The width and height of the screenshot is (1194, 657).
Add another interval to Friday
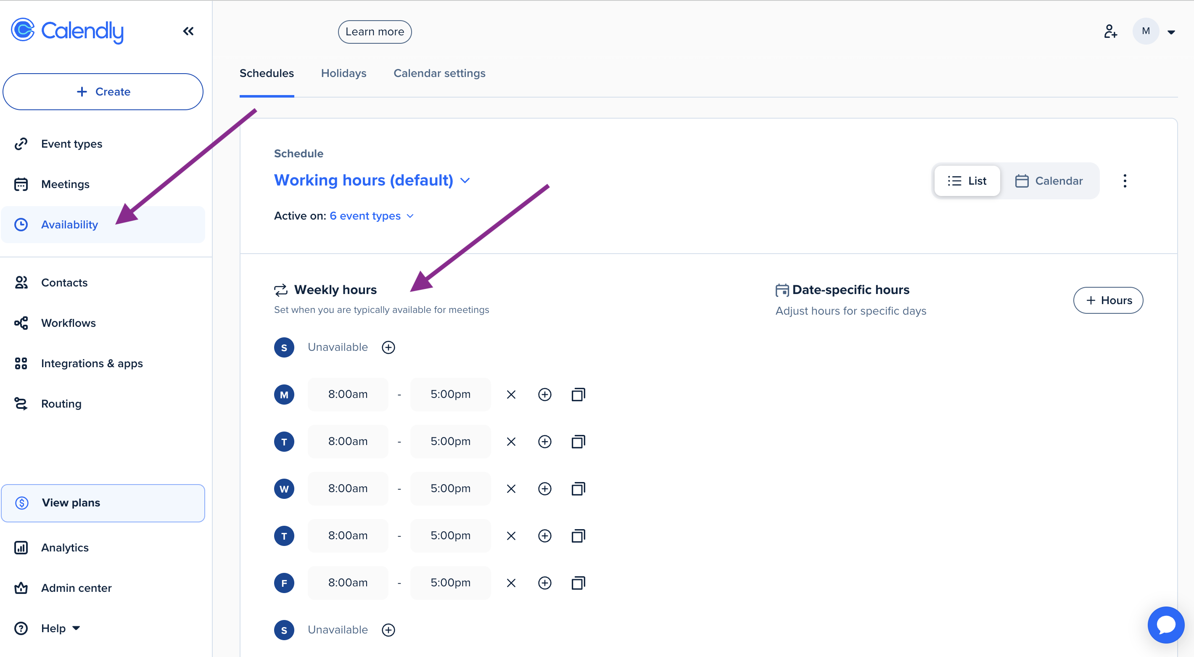[544, 583]
